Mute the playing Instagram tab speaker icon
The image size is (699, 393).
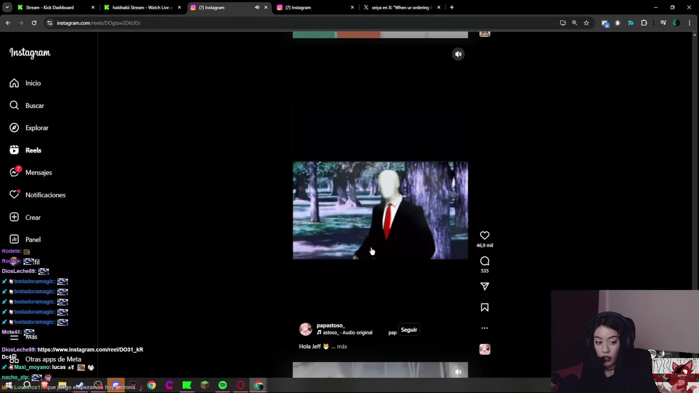257,8
